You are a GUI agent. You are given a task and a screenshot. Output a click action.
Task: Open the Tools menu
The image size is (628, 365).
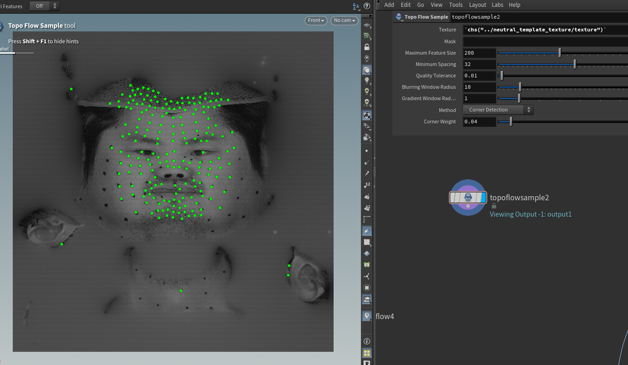coord(456,5)
